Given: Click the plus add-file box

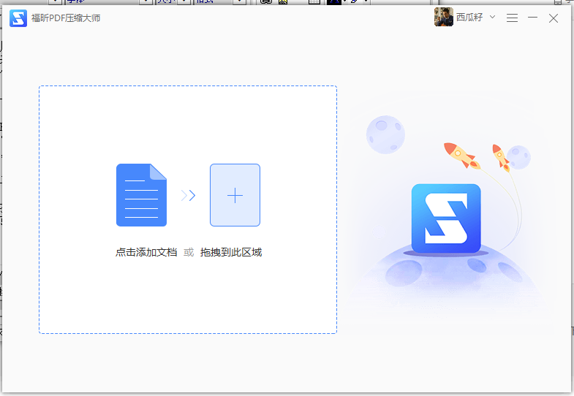Looking at the screenshot, I should point(235,195).
